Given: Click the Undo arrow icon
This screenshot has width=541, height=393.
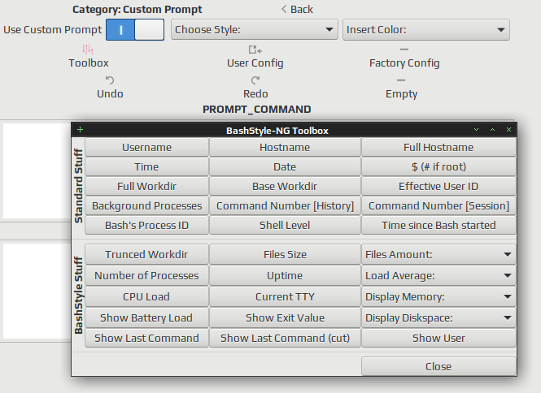Looking at the screenshot, I should [110, 80].
